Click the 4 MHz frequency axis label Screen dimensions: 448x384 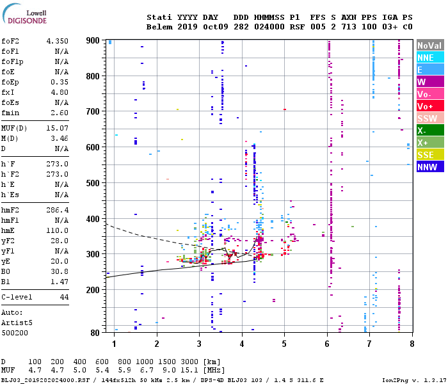242,344
